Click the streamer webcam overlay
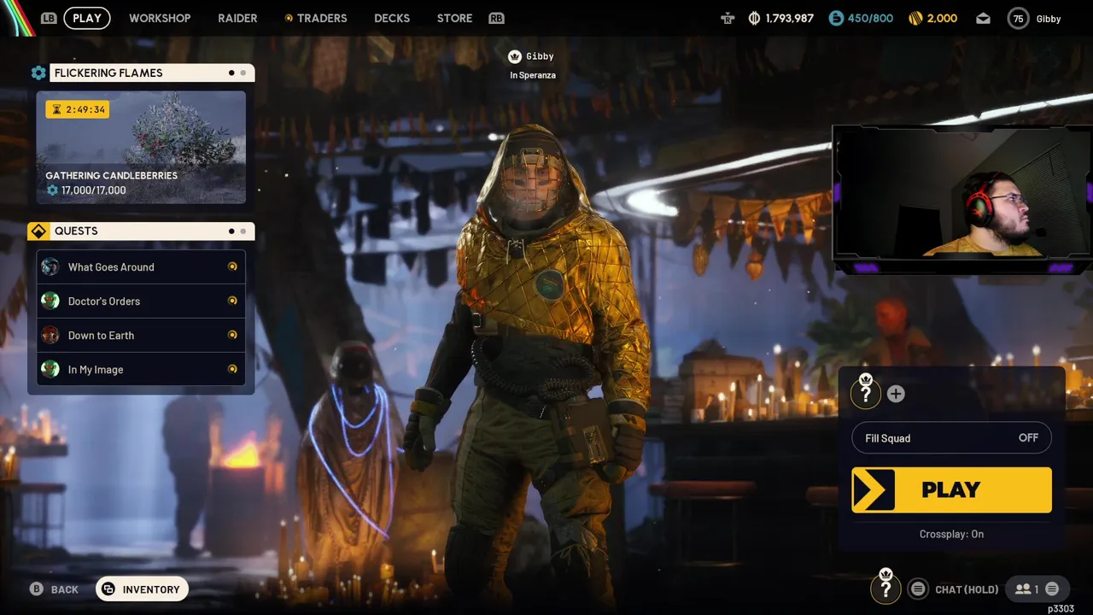The height and width of the screenshot is (615, 1093). pos(962,201)
